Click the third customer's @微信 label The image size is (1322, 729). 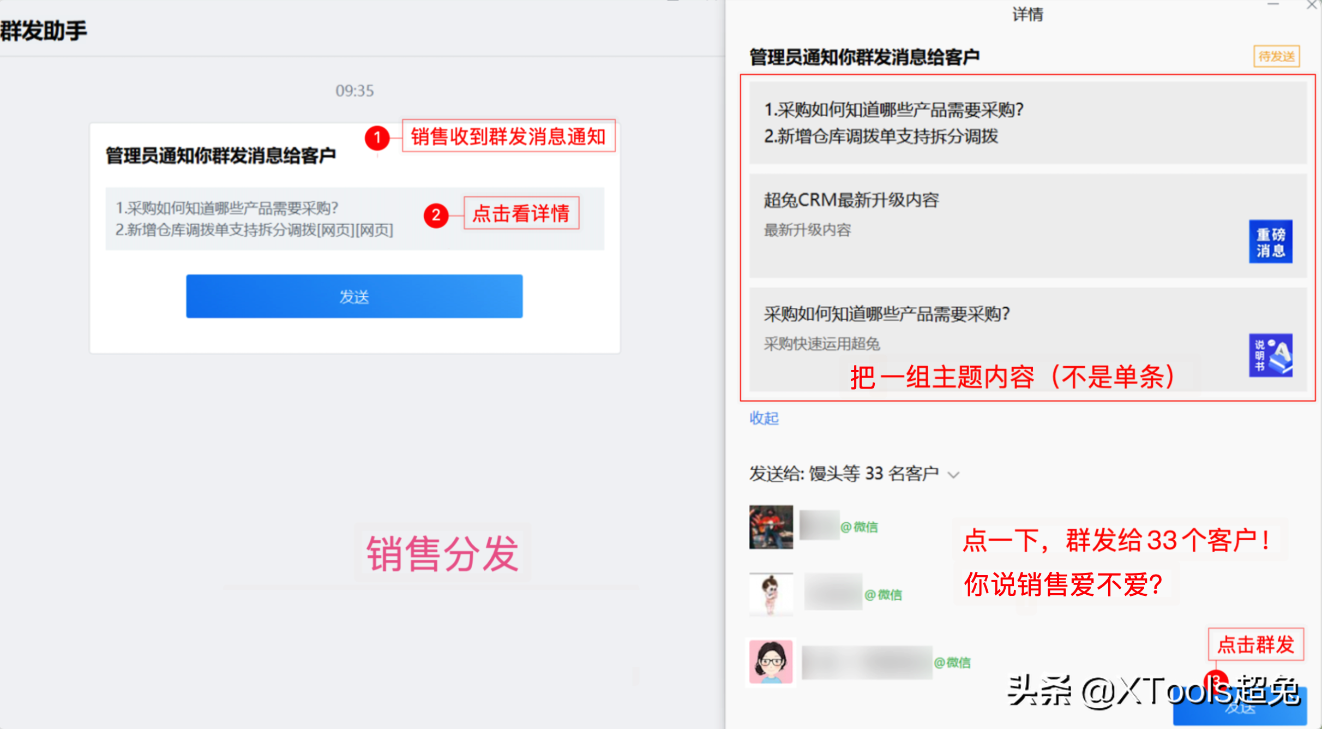952,662
